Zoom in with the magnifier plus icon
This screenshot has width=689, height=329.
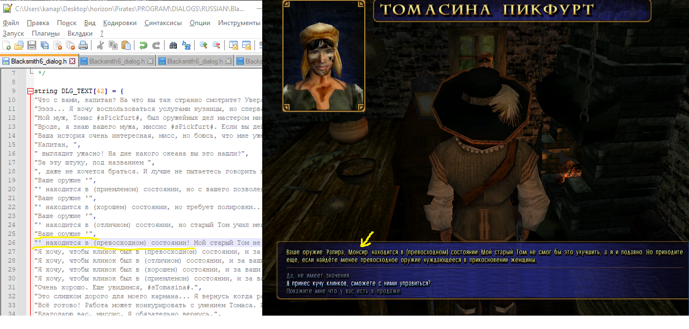[x=204, y=46]
